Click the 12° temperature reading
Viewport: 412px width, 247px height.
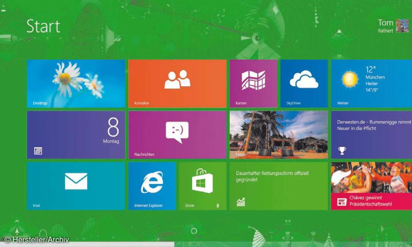pyautogui.click(x=371, y=69)
